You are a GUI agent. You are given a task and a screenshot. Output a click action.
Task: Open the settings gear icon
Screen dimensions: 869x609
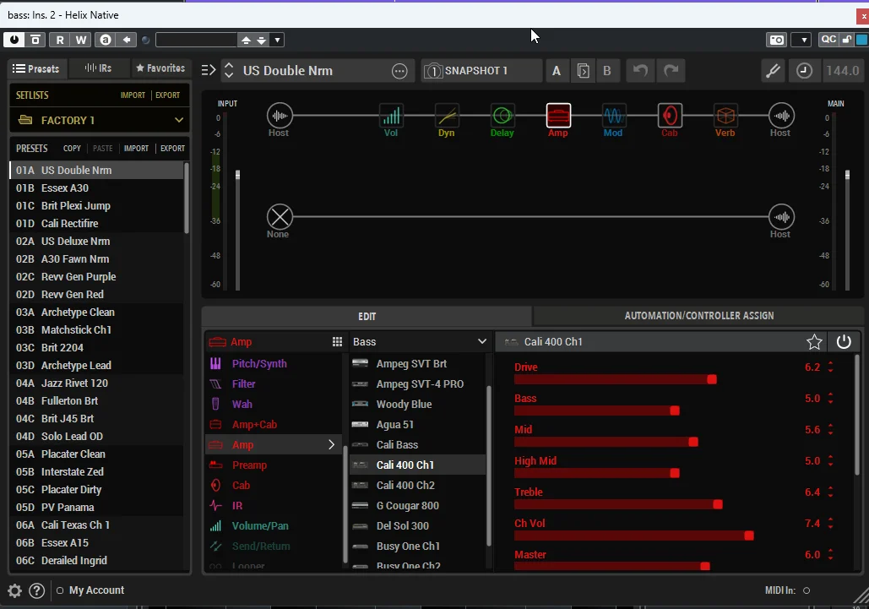(15, 590)
